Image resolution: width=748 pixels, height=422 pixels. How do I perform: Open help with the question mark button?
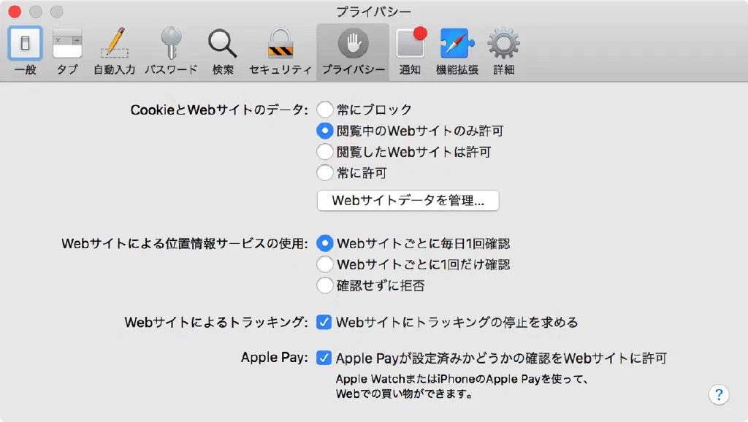719,394
